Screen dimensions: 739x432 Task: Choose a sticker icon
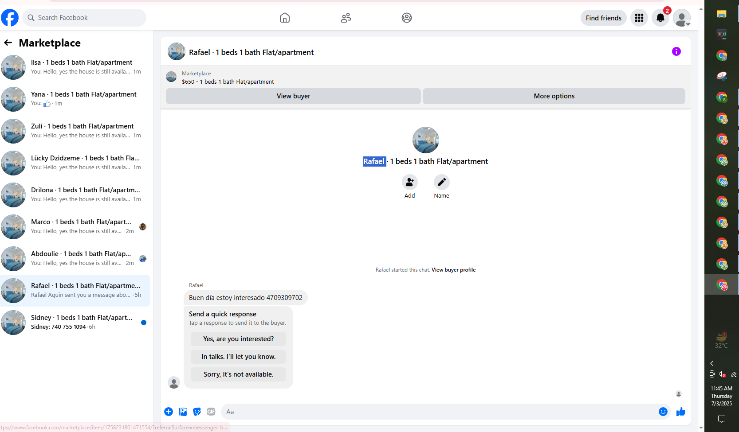[x=197, y=412]
